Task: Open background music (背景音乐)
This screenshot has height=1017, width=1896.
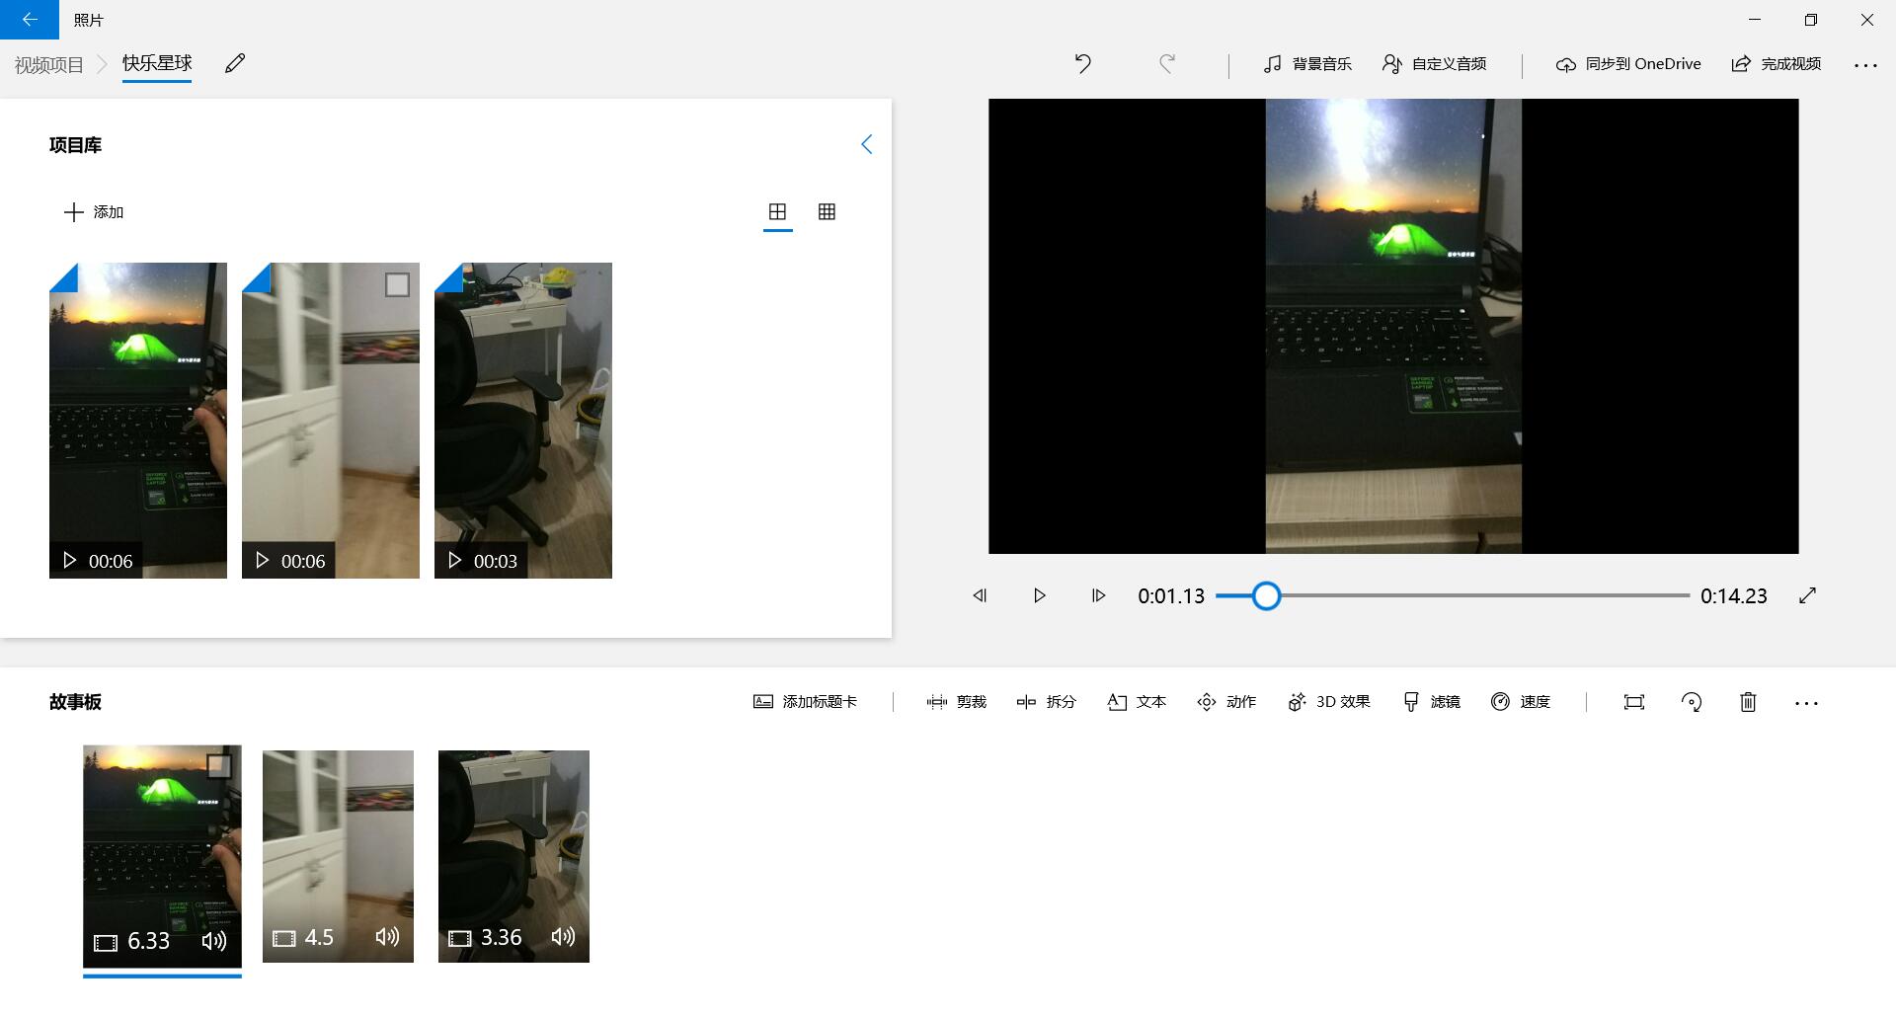Action: pyautogui.click(x=1307, y=64)
